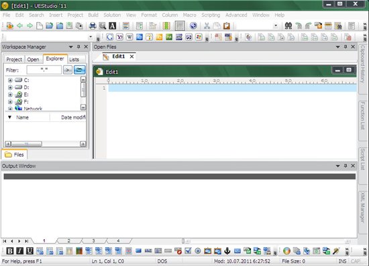Click the explorer list horizontal scrollbar

pyautogui.click(x=46, y=144)
